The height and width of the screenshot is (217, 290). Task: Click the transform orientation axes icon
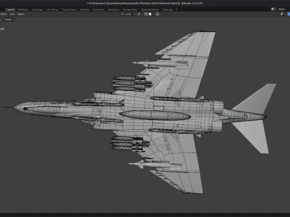click(x=122, y=14)
